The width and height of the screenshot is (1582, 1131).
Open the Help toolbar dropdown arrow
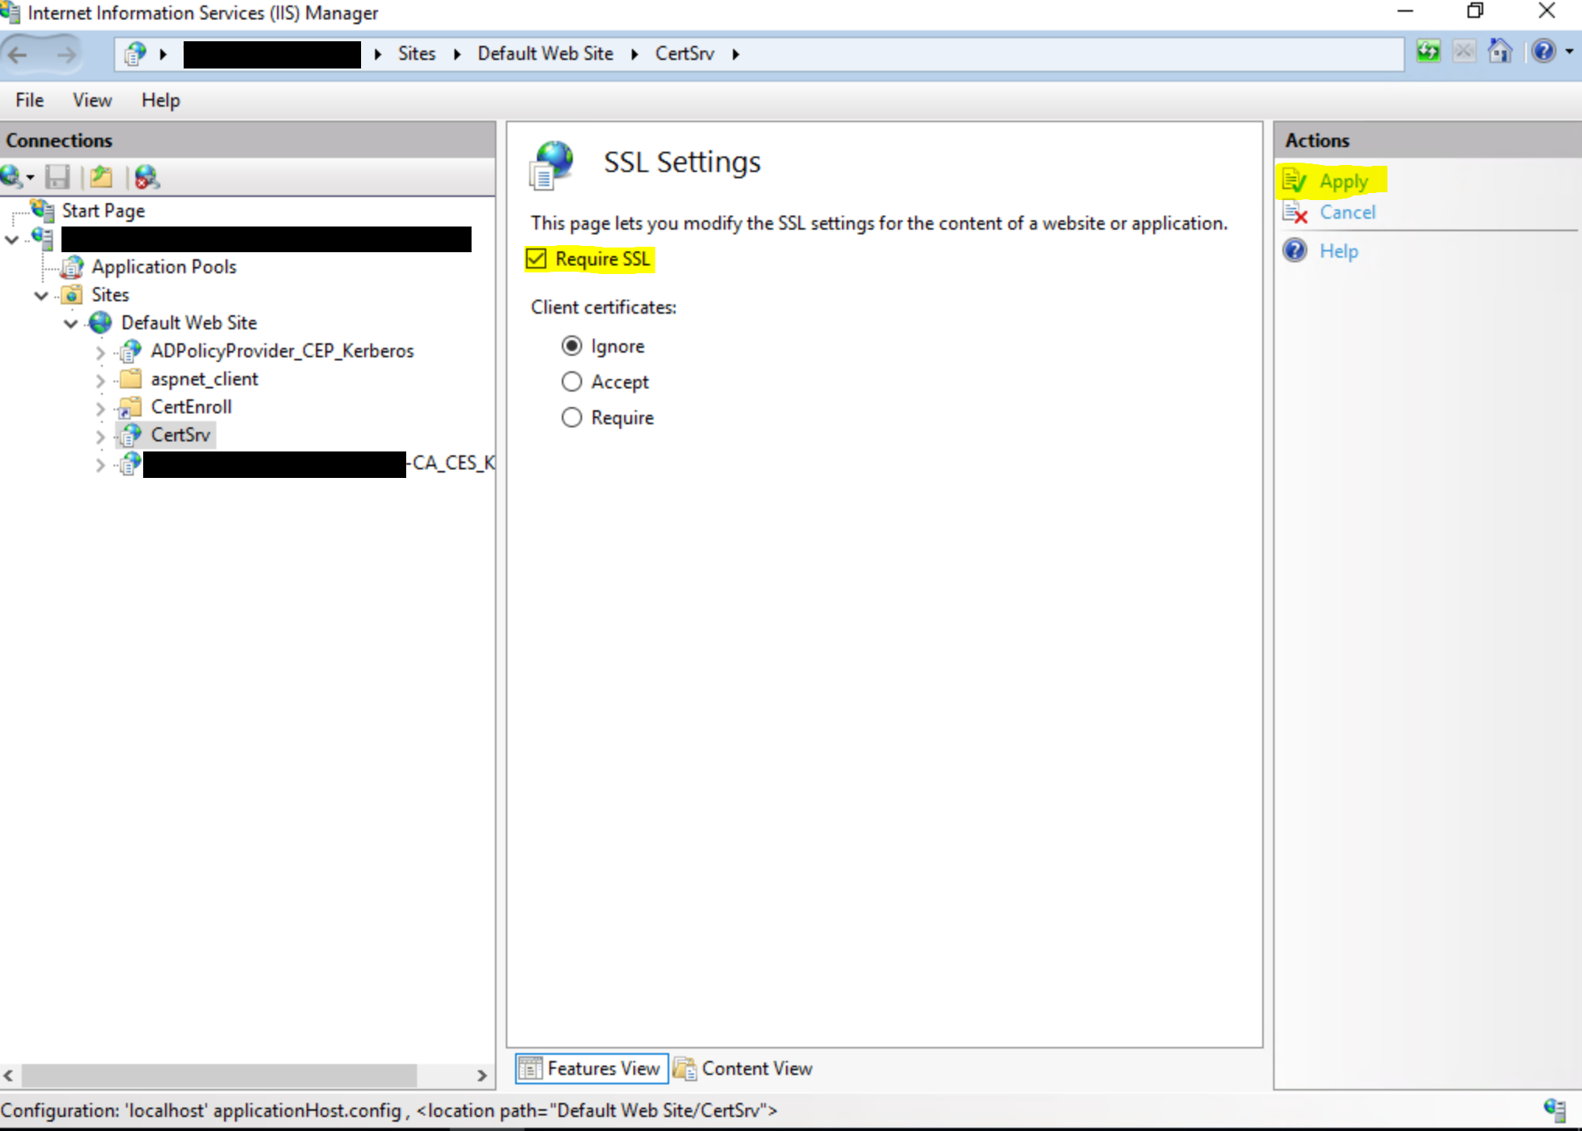pos(1569,51)
